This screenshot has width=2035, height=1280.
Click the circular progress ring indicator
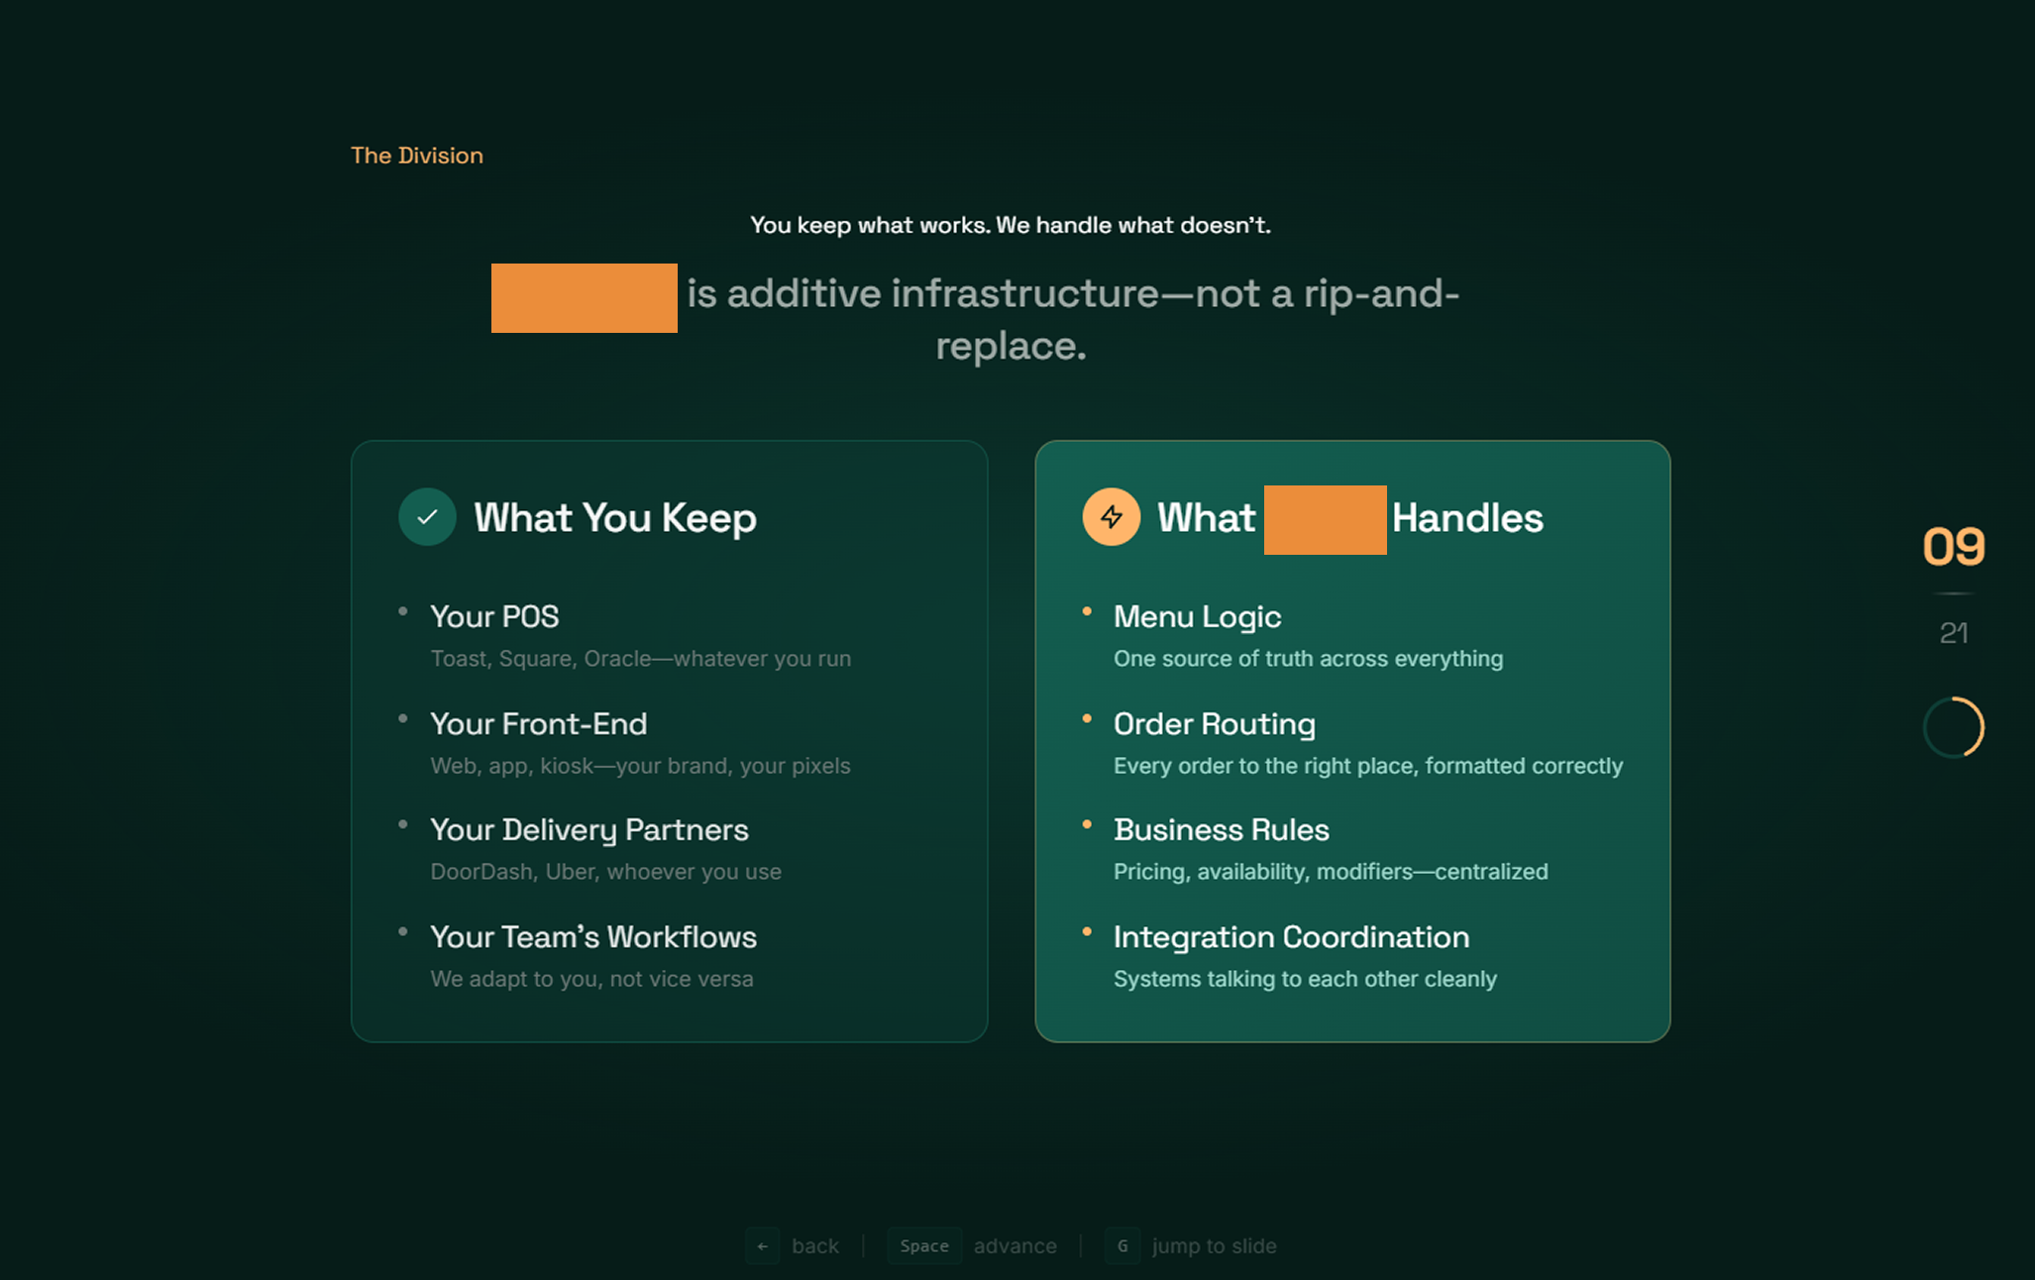1953,727
